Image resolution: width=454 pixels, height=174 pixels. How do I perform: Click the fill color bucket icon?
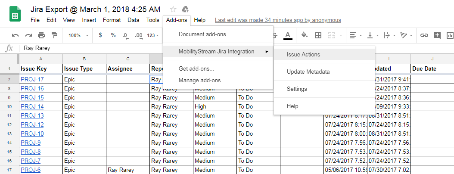pyautogui.click(x=305, y=35)
